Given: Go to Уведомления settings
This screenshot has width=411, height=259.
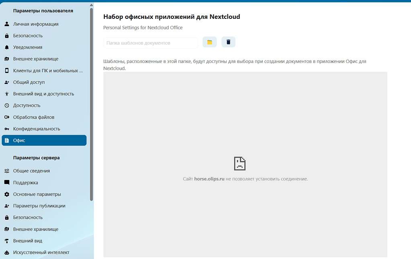Looking at the screenshot, I should click(44, 47).
